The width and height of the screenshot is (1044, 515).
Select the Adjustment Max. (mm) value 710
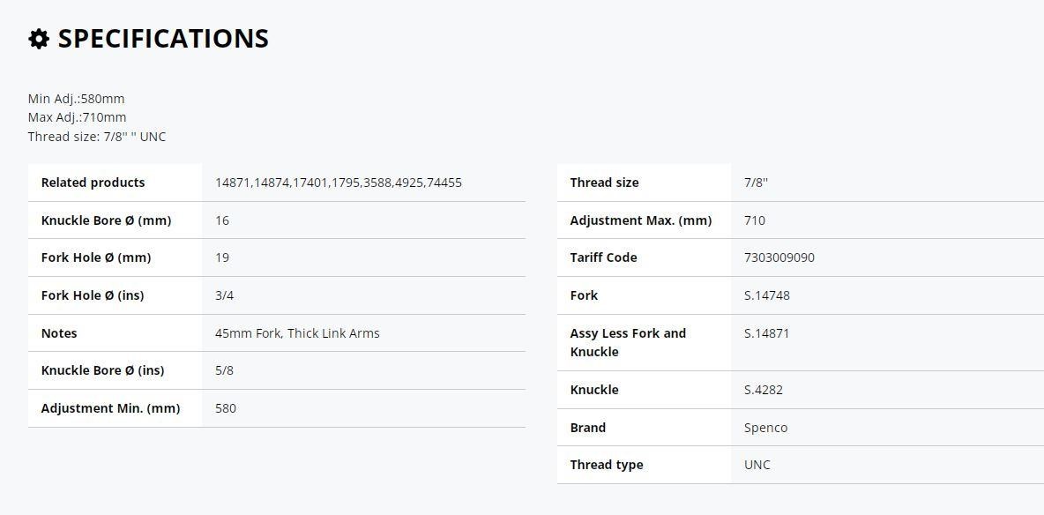coord(755,220)
